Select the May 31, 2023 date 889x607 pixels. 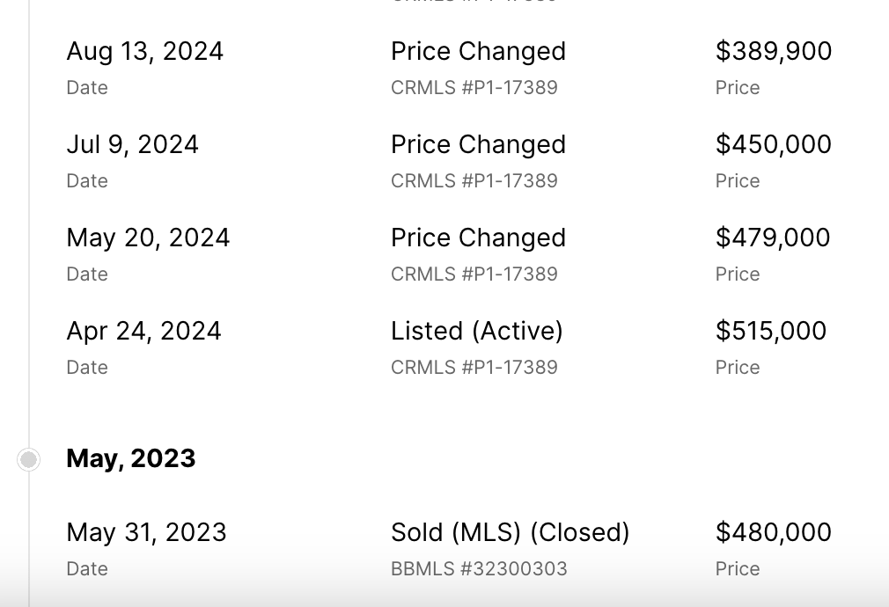[x=147, y=532]
